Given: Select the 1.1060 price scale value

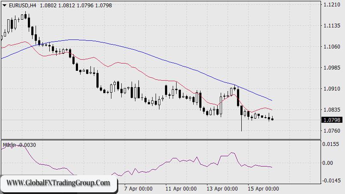Looking at the screenshot, I should click(x=332, y=47).
